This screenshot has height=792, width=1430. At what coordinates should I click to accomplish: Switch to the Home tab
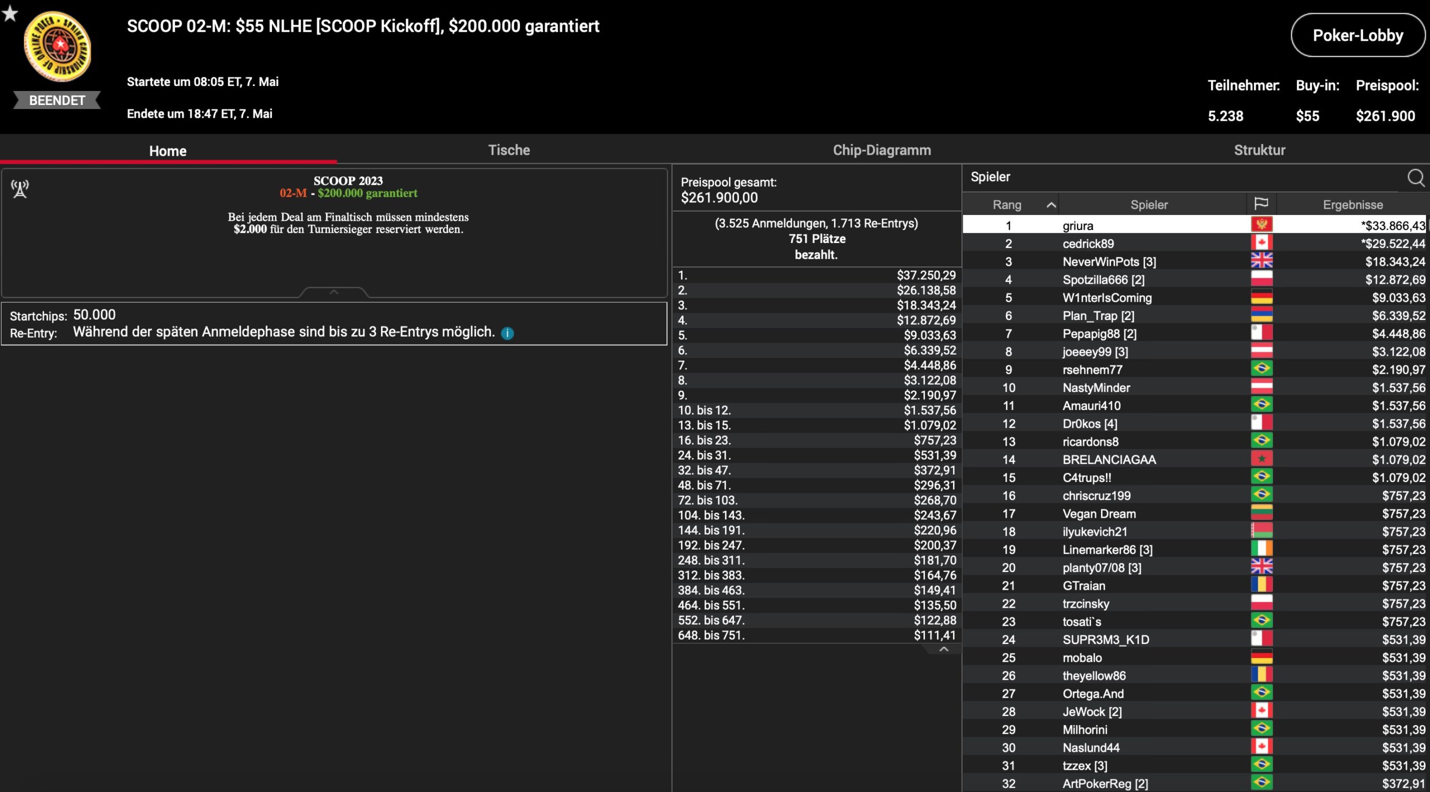[168, 151]
